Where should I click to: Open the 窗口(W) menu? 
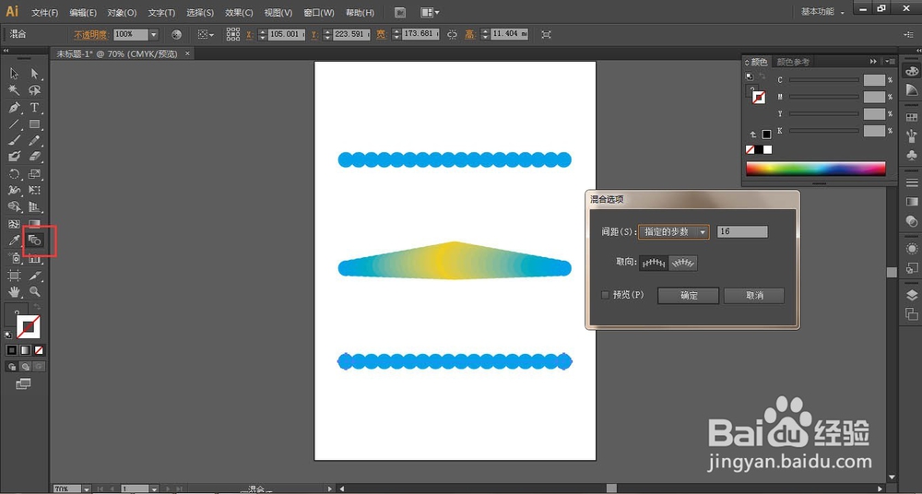(319, 12)
